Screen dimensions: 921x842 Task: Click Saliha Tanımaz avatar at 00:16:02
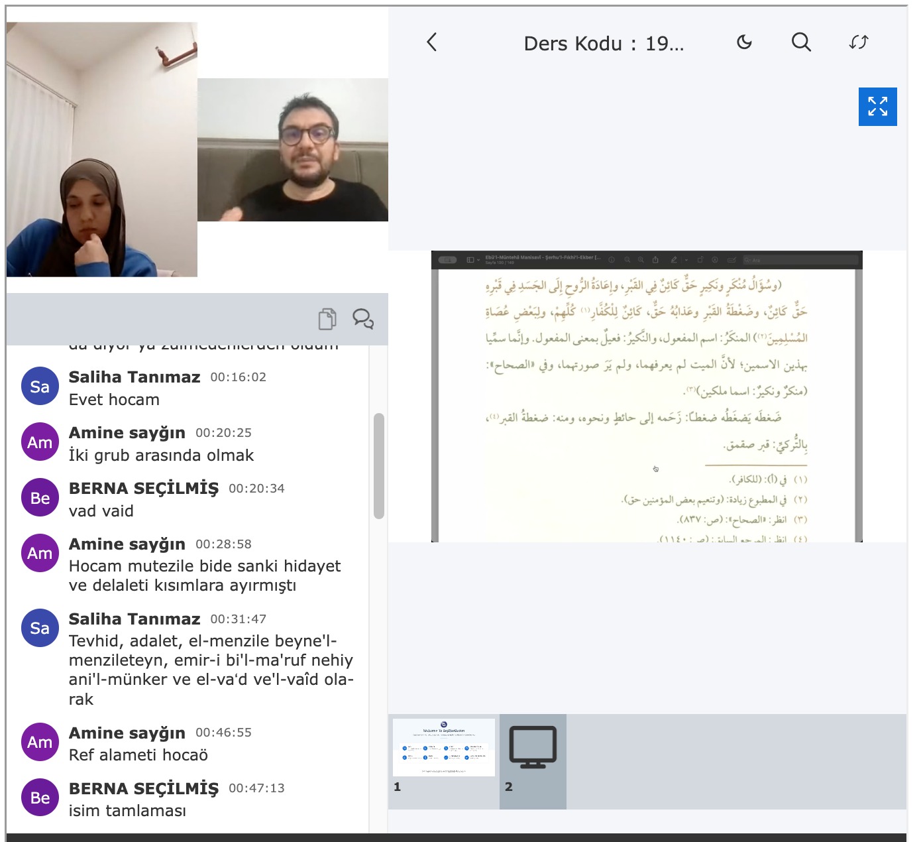(x=40, y=387)
